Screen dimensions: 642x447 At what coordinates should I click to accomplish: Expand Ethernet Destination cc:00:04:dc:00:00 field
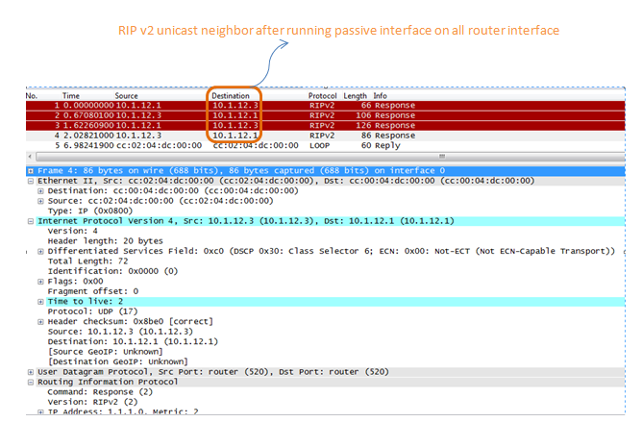tap(40, 191)
